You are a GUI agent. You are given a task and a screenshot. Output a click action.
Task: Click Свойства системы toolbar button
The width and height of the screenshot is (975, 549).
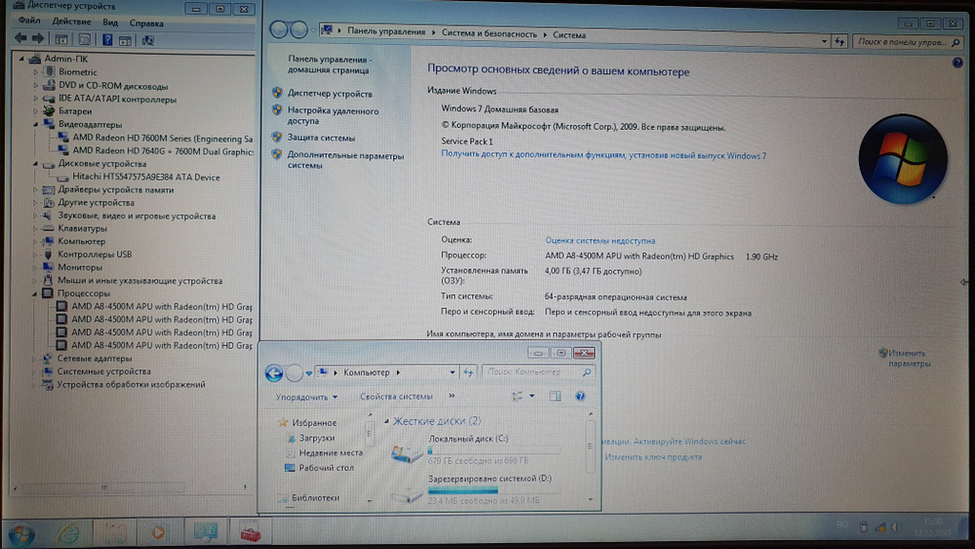(x=396, y=397)
